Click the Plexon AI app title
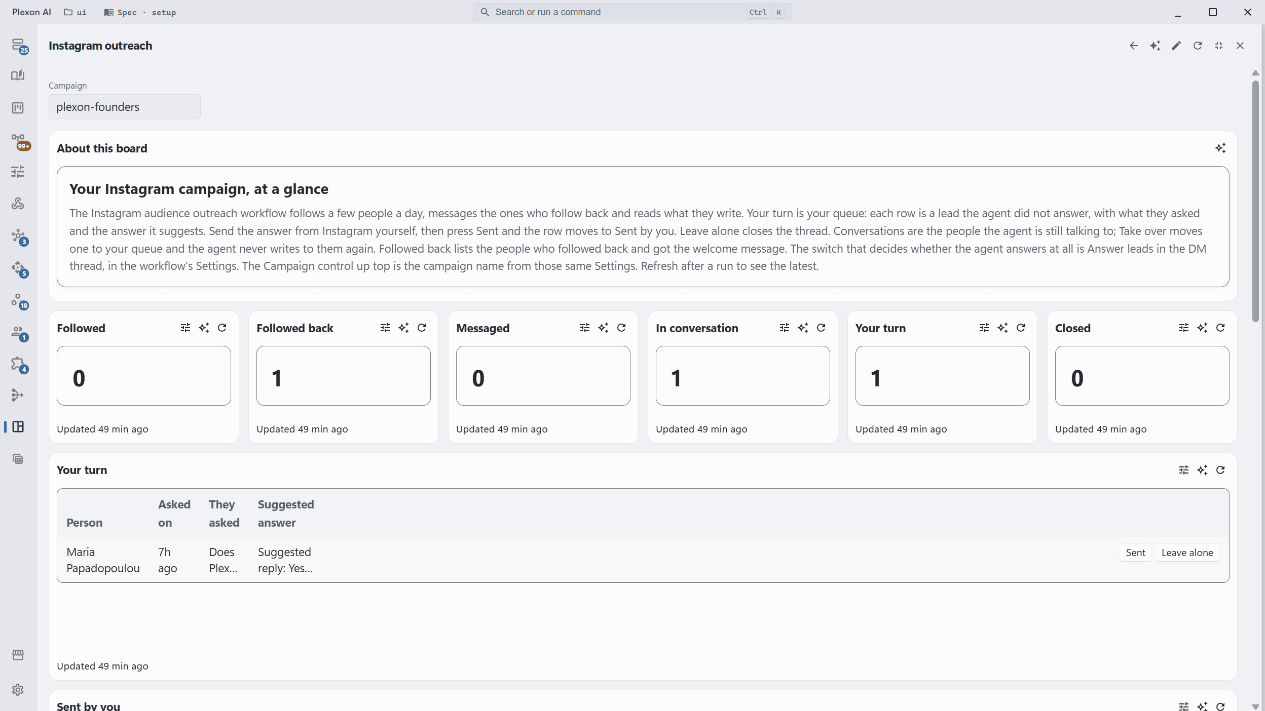Viewport: 1265px width, 711px height. click(31, 12)
